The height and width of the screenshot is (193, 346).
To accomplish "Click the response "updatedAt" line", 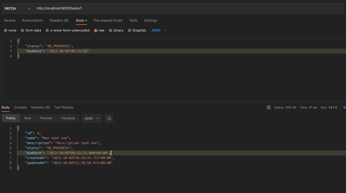I will pyautogui.click(x=69, y=163).
